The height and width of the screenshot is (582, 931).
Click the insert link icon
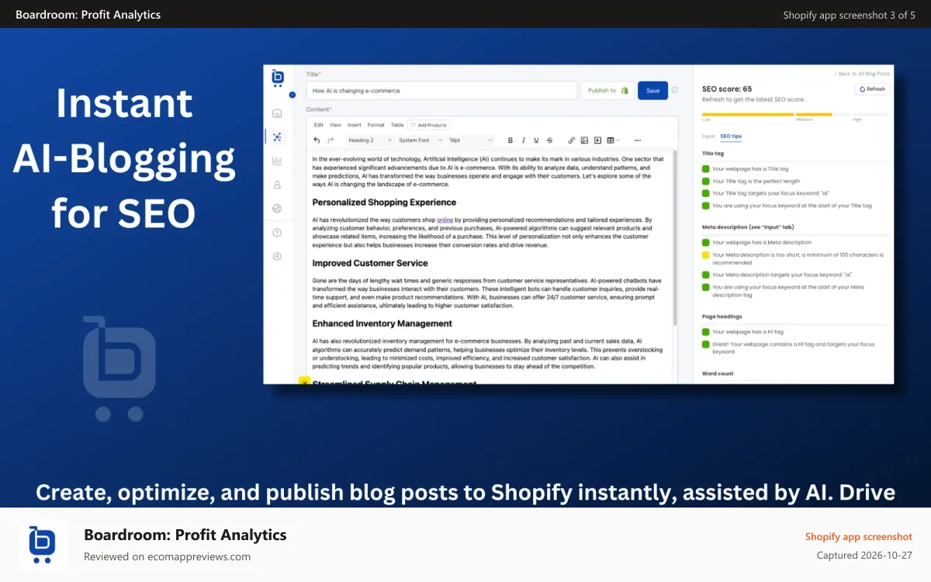[x=572, y=140]
